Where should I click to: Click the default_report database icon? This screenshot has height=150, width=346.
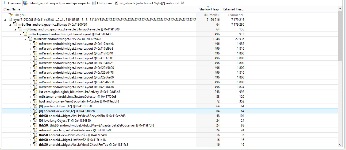coord(25,3)
